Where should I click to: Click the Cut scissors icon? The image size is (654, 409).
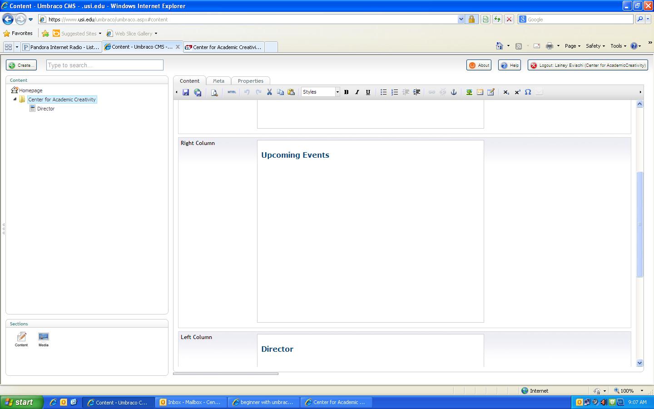pyautogui.click(x=269, y=92)
